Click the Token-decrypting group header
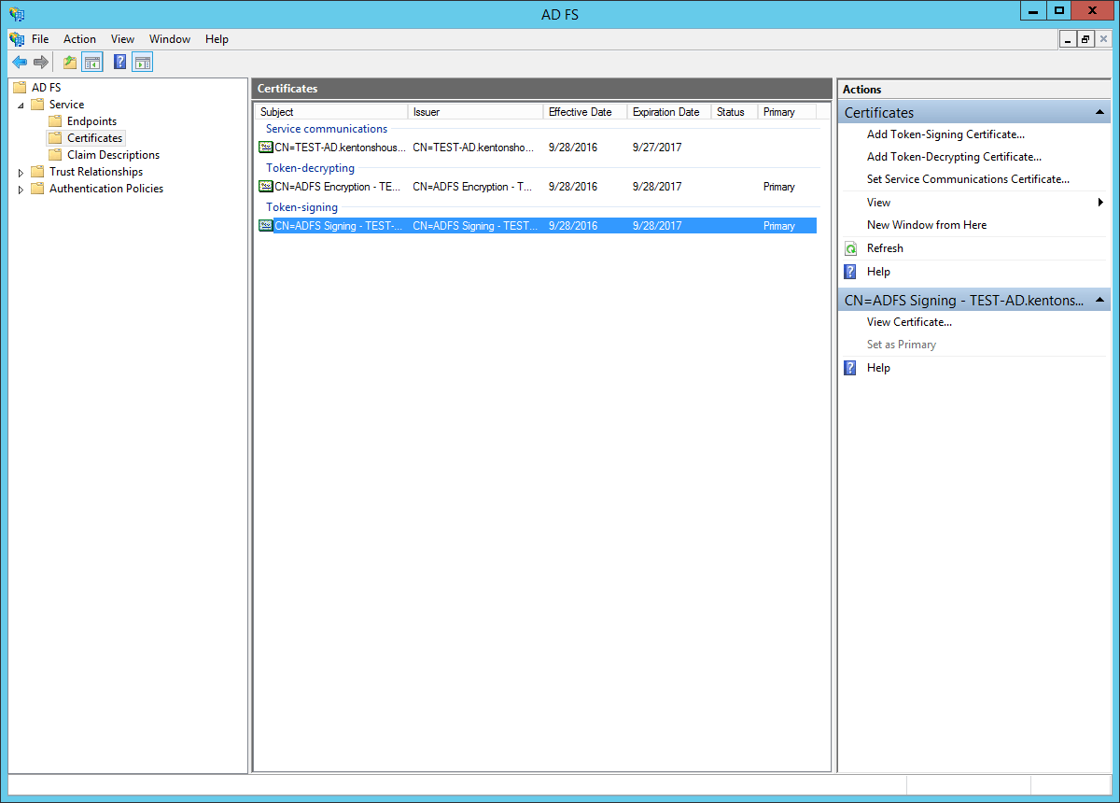The image size is (1120, 803). (310, 168)
